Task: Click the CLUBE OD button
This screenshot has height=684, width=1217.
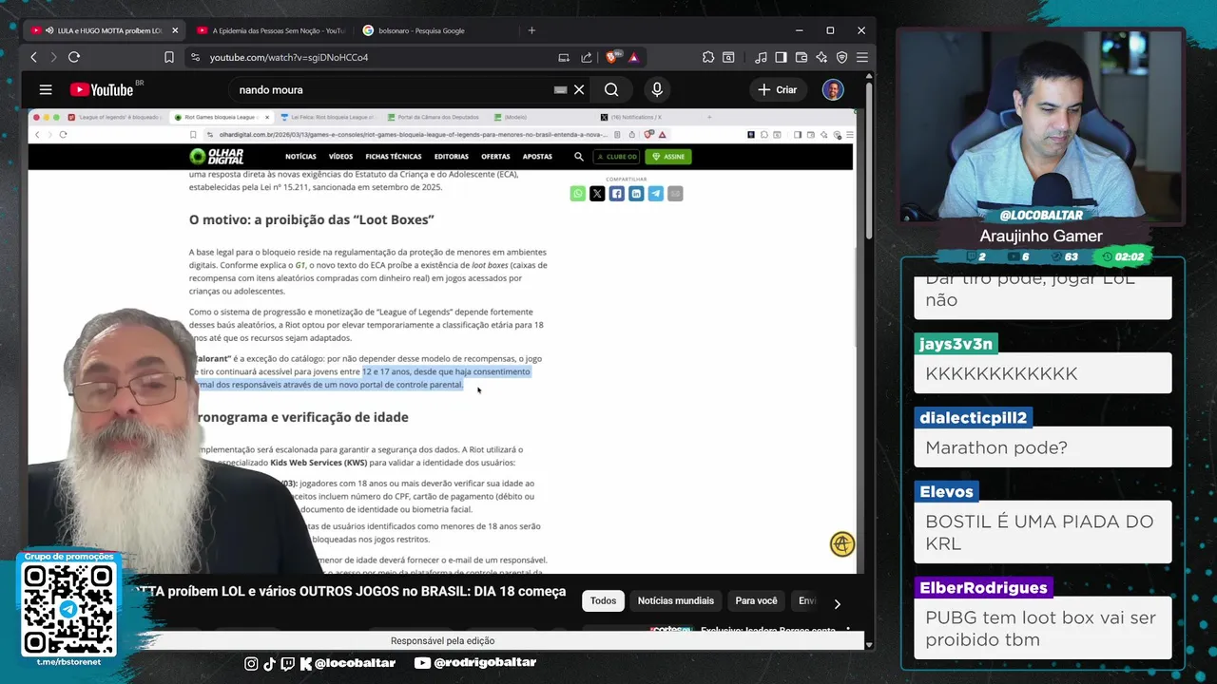Action: (x=616, y=157)
